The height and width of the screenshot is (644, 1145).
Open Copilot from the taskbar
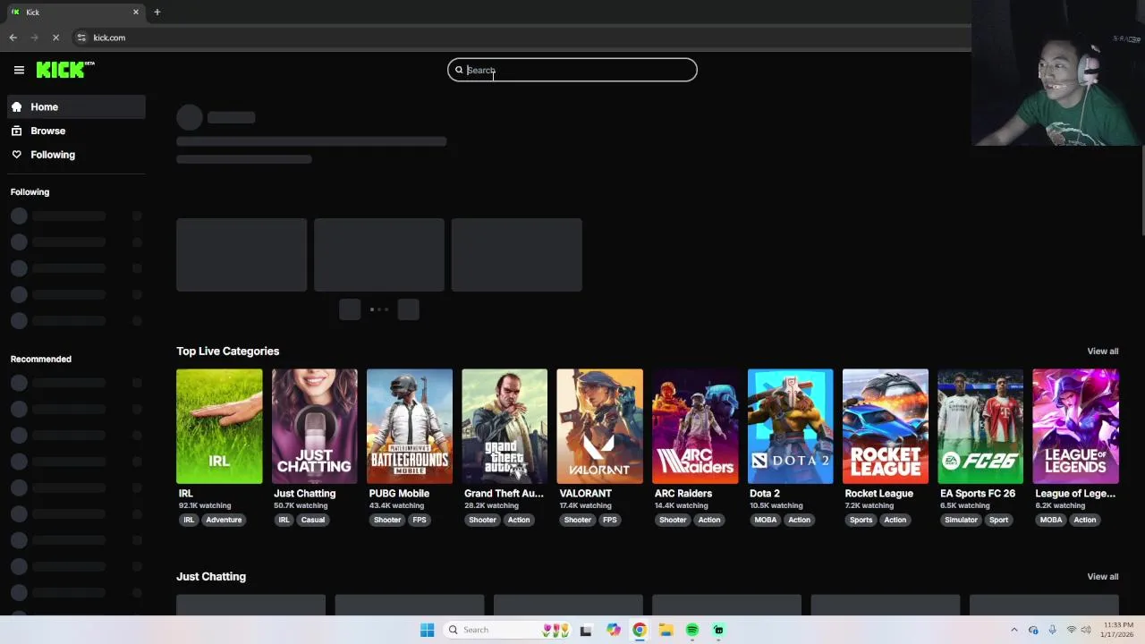coord(613,630)
